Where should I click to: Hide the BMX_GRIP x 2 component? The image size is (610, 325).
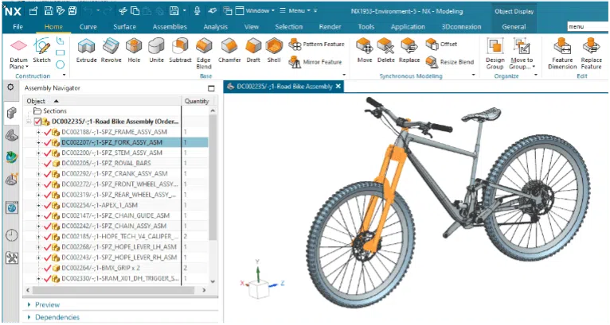48,268
